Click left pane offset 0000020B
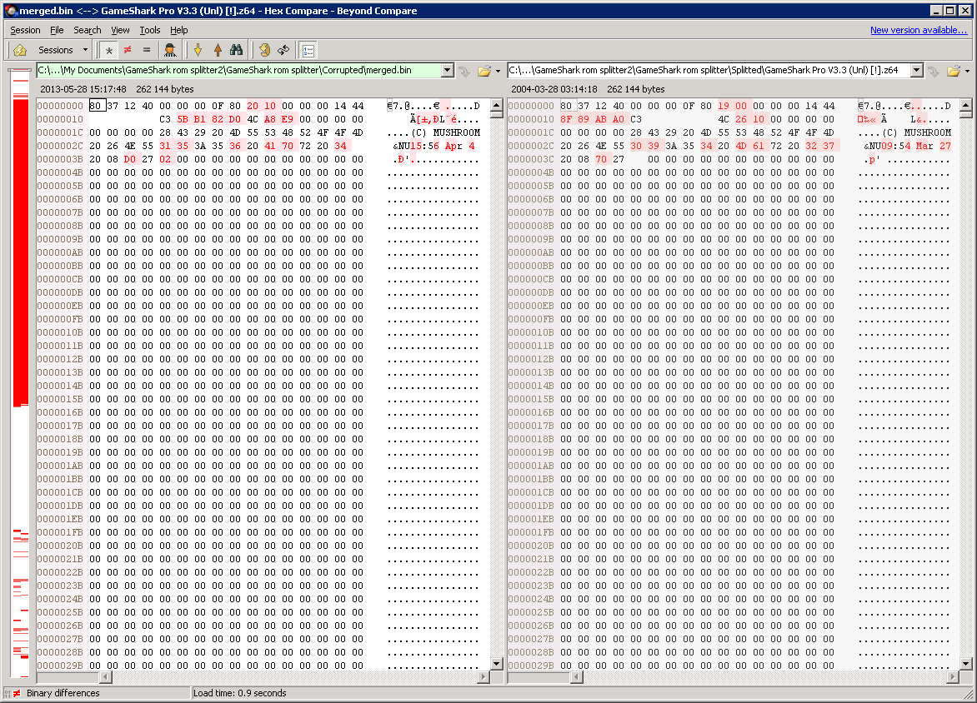 [x=60, y=546]
